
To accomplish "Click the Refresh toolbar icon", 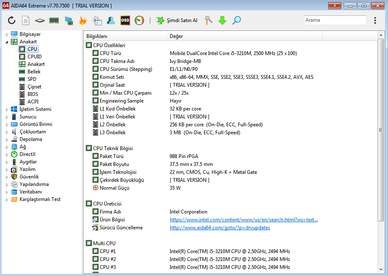I will (x=12, y=20).
